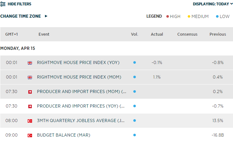The height and width of the screenshot is (141, 233).
Task: Click UK flag beside Rightmove YoY row
Action: pyautogui.click(x=30, y=63)
